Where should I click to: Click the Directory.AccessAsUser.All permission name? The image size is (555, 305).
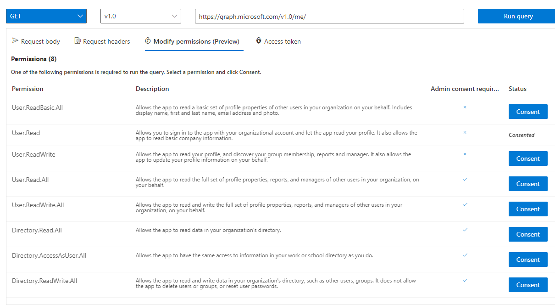click(x=49, y=255)
